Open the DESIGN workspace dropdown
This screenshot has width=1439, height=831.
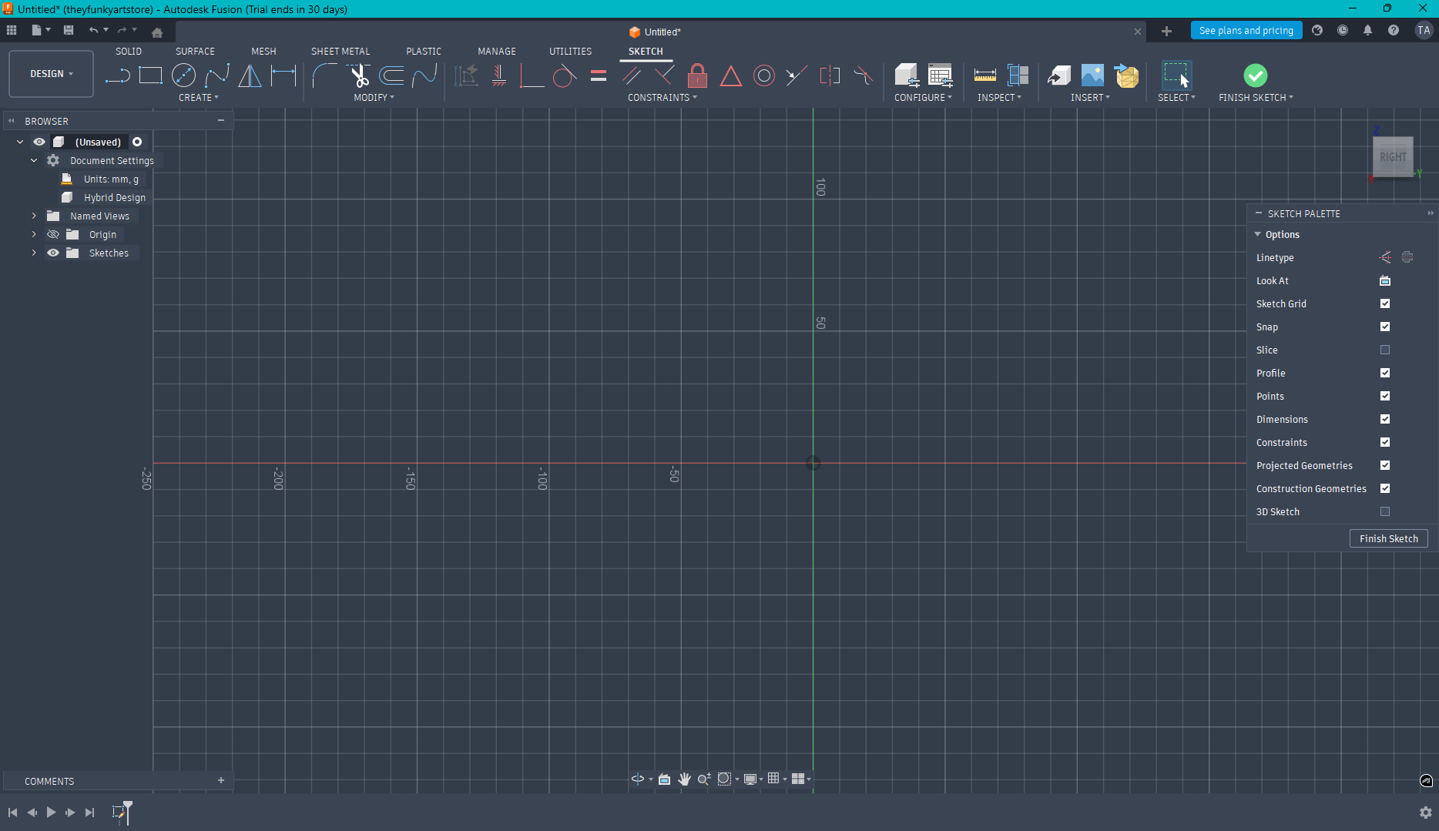pos(52,74)
